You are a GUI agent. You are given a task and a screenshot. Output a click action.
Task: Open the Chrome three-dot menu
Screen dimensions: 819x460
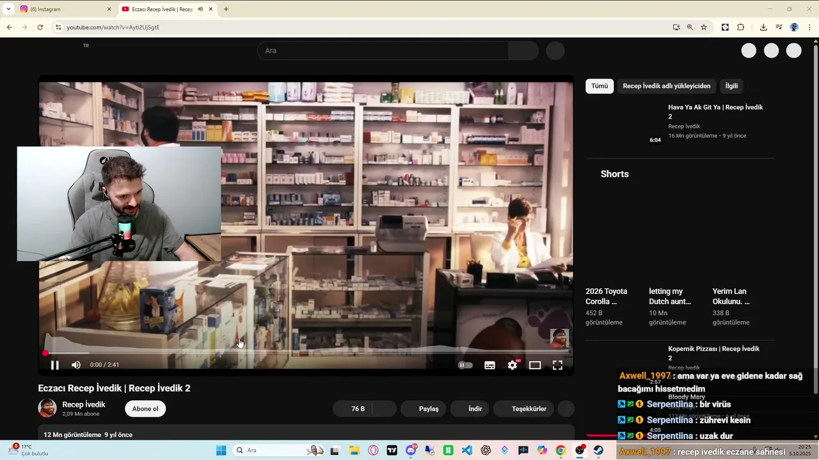809,27
